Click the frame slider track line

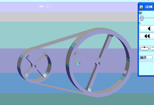[149, 18]
